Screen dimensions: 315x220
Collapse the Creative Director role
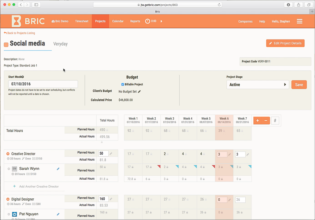pyautogui.click(x=8, y=154)
